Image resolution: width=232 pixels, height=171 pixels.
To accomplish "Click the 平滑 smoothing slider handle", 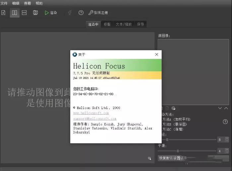I will coord(178,151).
